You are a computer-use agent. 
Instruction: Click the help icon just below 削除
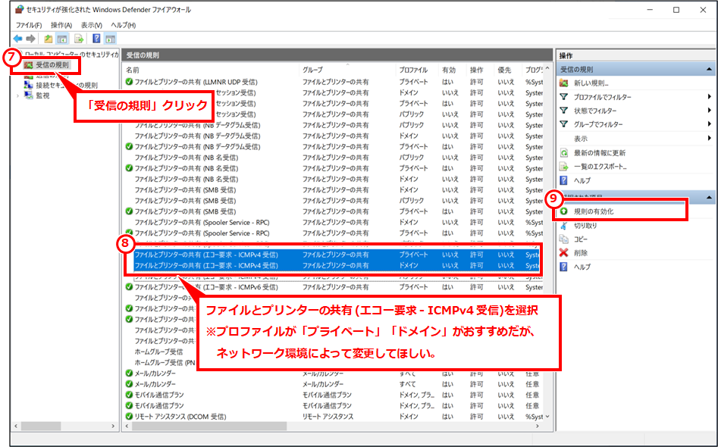[564, 266]
